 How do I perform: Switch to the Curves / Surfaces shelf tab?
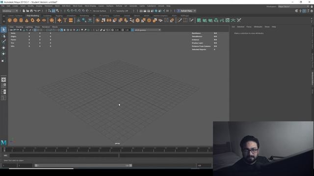(15, 16)
